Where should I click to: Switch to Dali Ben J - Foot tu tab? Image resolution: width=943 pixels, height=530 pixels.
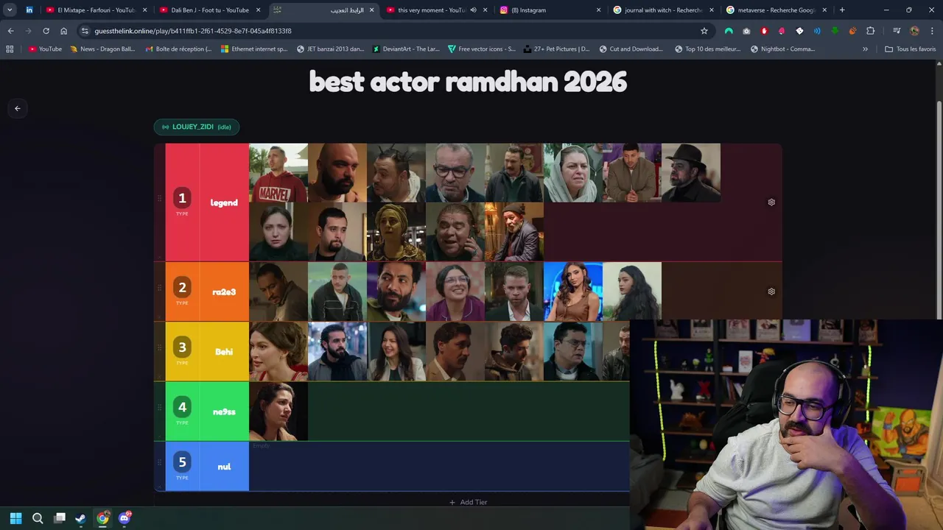coord(210,10)
